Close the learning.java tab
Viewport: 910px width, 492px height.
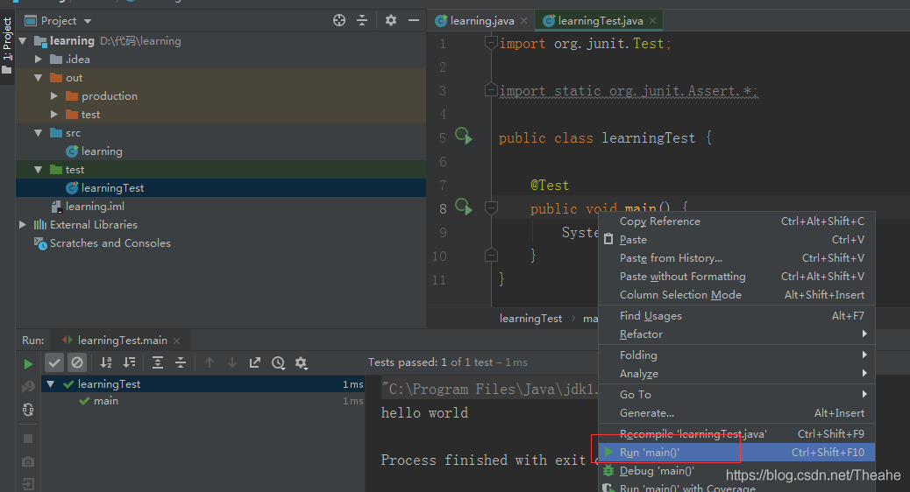(524, 21)
